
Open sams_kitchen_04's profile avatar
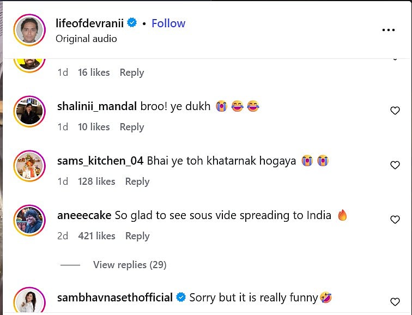[29, 166]
